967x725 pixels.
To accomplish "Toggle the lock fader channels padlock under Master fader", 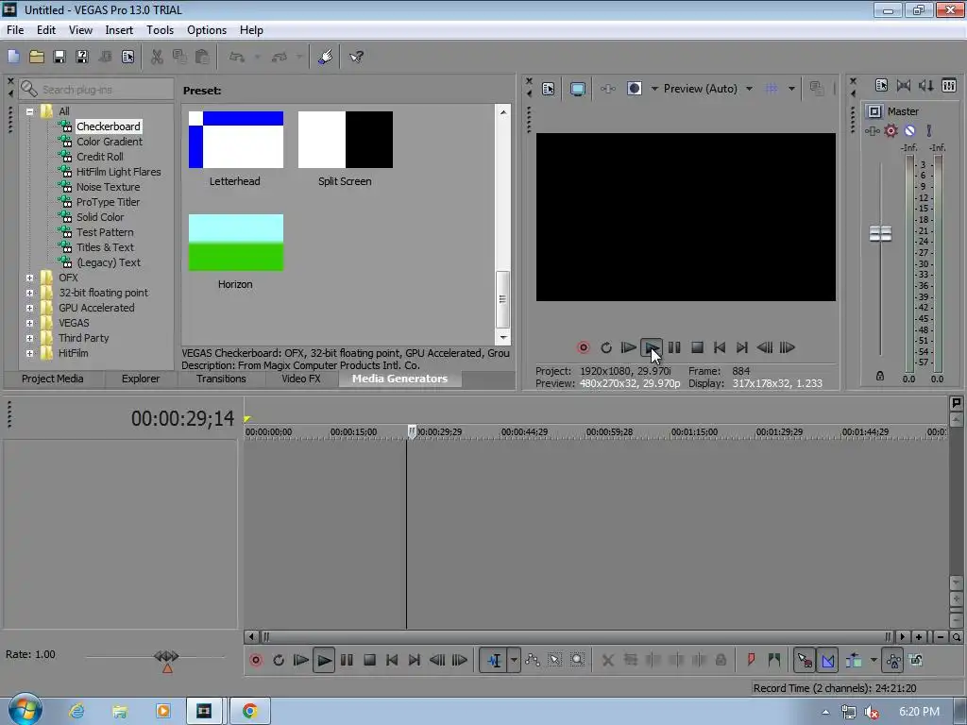I will [x=880, y=376].
